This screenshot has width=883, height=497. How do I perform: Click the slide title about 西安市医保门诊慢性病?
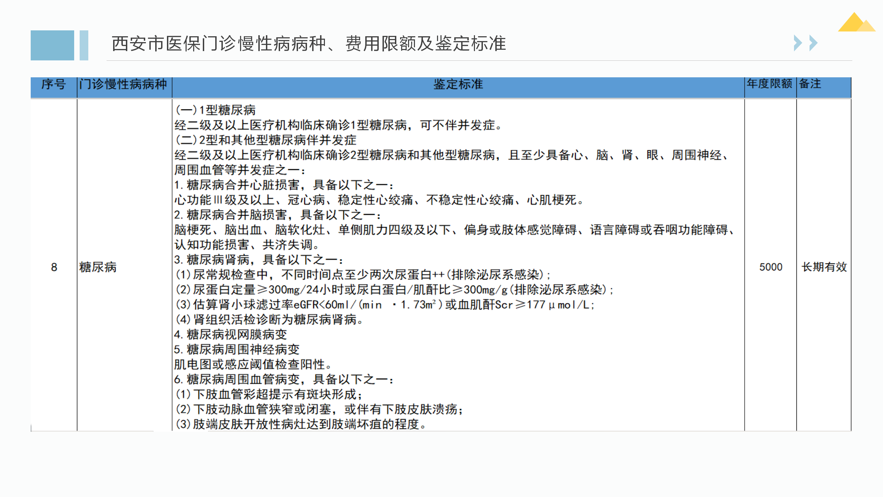coord(309,44)
